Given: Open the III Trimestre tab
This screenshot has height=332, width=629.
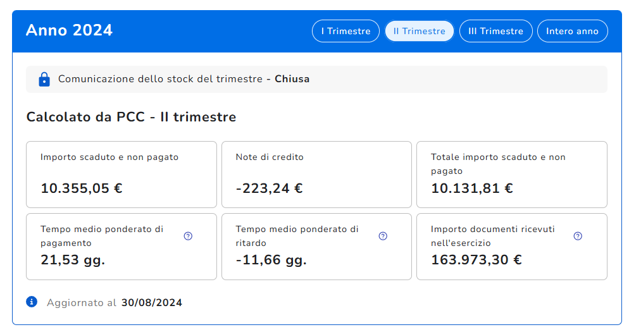Looking at the screenshot, I should [495, 31].
